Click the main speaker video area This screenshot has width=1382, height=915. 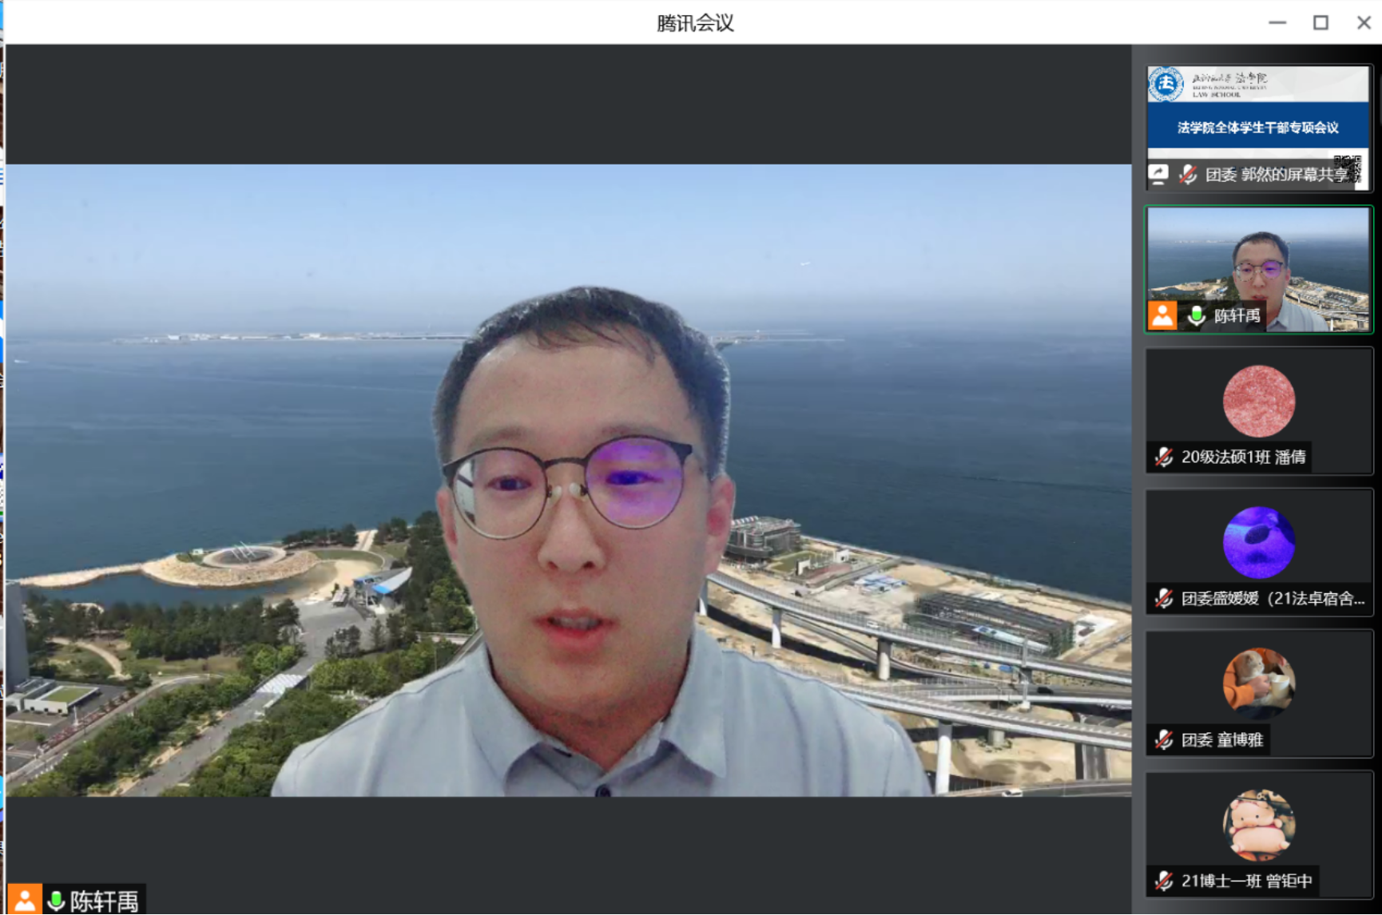coord(567,479)
